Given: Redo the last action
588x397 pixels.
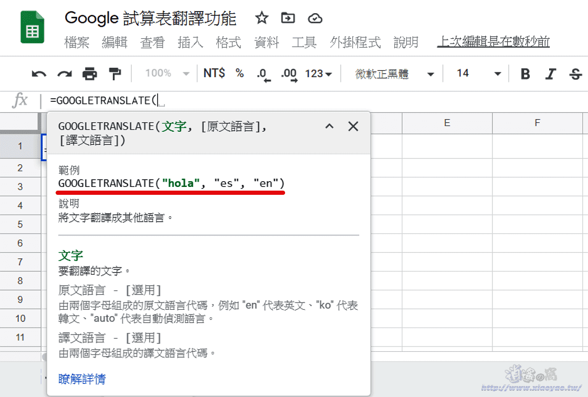Looking at the screenshot, I should [65, 74].
